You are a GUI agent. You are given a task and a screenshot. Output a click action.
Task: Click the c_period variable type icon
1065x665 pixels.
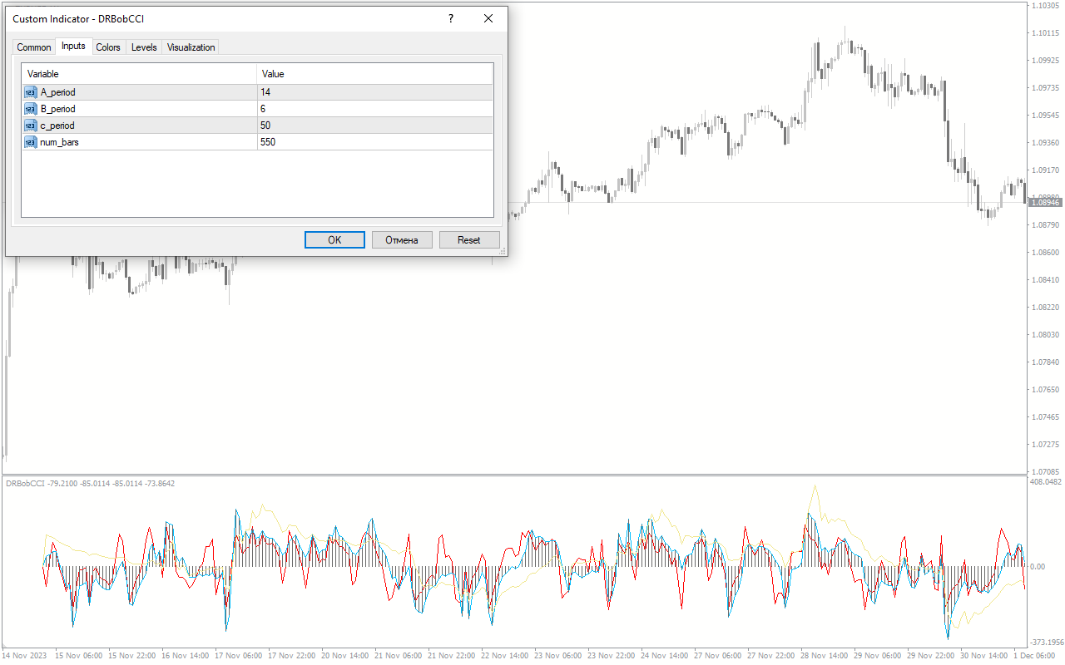(x=31, y=126)
